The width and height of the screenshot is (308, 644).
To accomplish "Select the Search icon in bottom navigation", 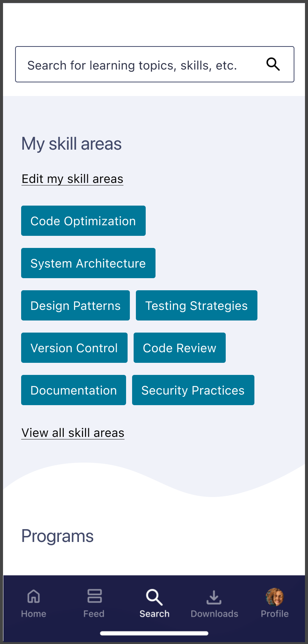I will [x=154, y=597].
